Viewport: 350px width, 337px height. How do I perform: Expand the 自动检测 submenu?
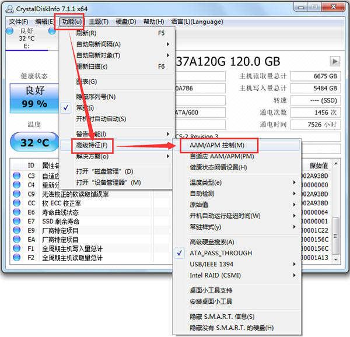point(237,194)
